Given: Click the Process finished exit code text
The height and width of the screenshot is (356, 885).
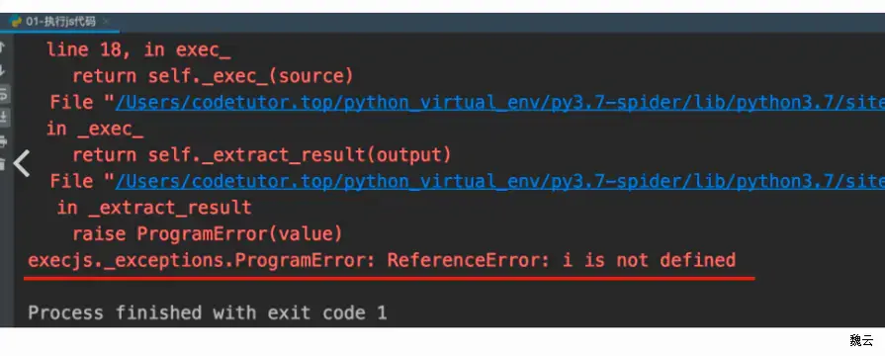Looking at the screenshot, I should [x=207, y=313].
